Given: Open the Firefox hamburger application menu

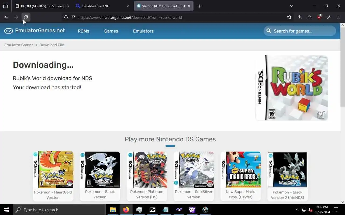Looking at the screenshot, I should click(339, 17).
